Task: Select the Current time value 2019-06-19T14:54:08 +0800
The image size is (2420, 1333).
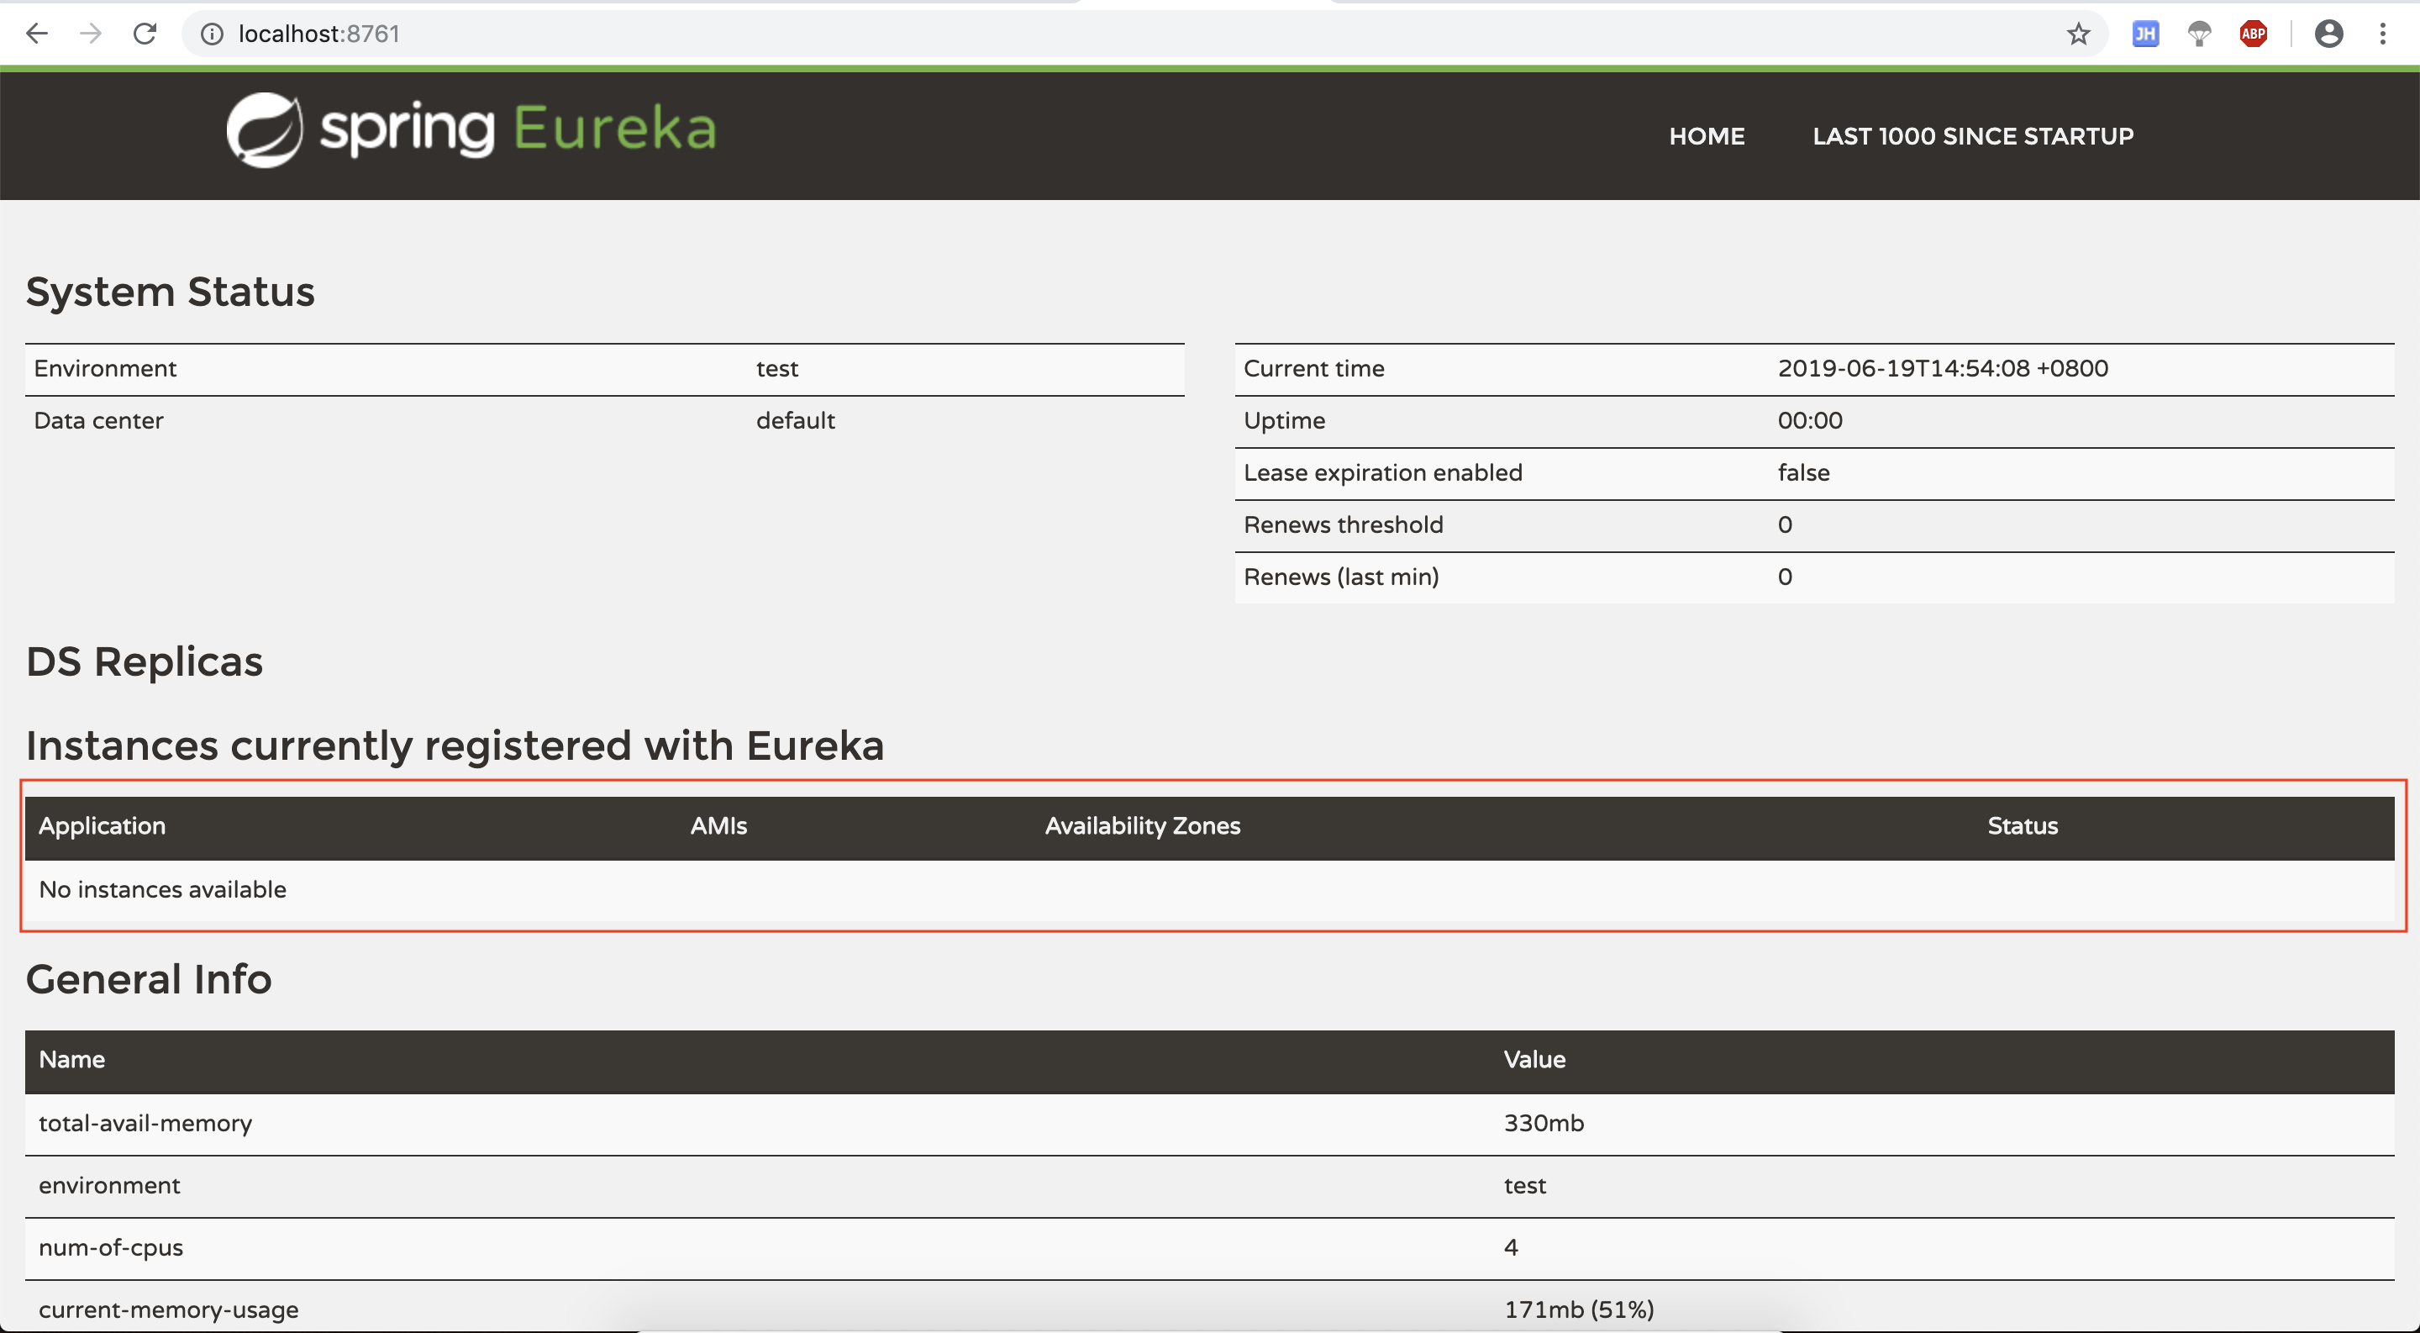Action: coord(1943,369)
